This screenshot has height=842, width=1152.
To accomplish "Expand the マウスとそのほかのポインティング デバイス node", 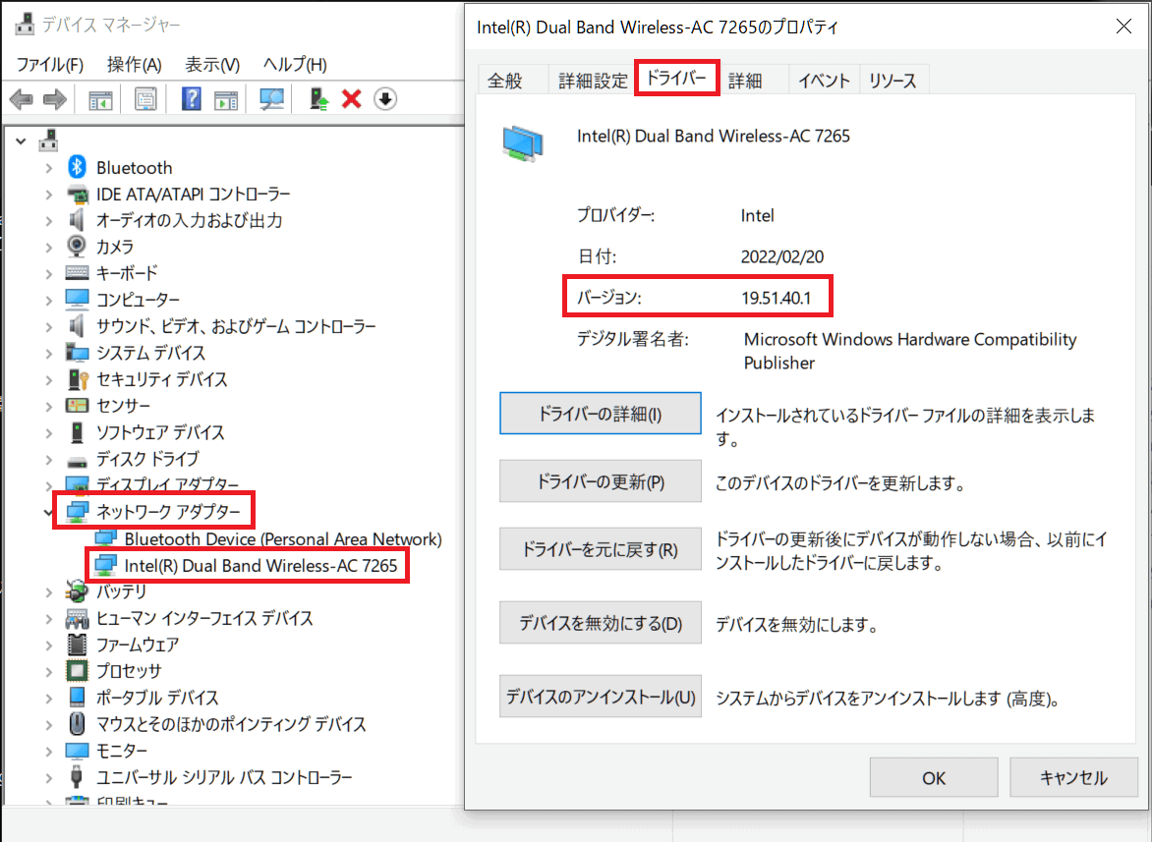I will click(48, 724).
